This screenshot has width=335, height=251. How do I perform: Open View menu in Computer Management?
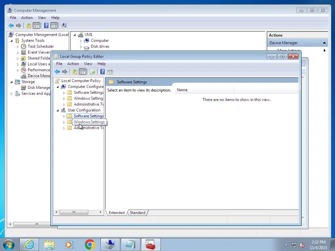point(42,18)
